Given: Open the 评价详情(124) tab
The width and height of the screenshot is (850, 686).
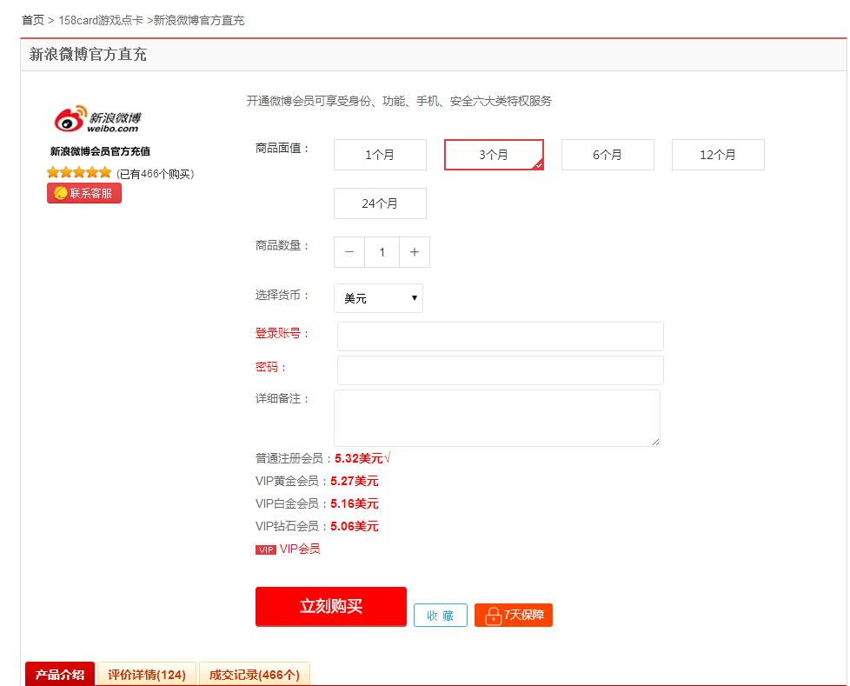Looking at the screenshot, I should pos(146,674).
